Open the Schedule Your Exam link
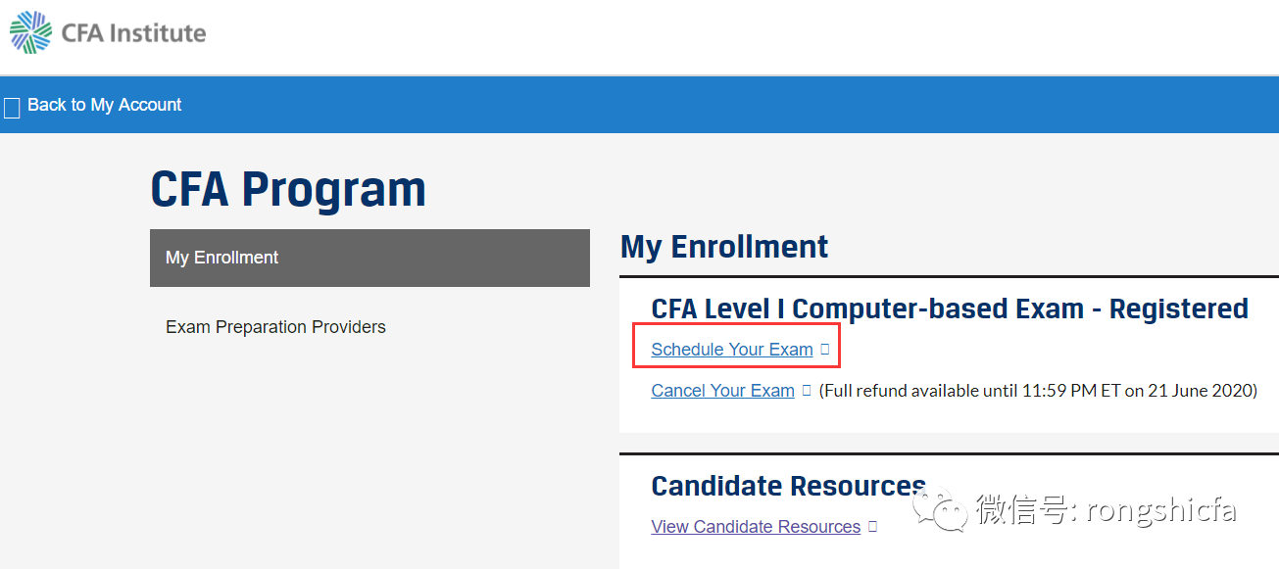Image resolution: width=1279 pixels, height=569 pixels. coord(732,350)
